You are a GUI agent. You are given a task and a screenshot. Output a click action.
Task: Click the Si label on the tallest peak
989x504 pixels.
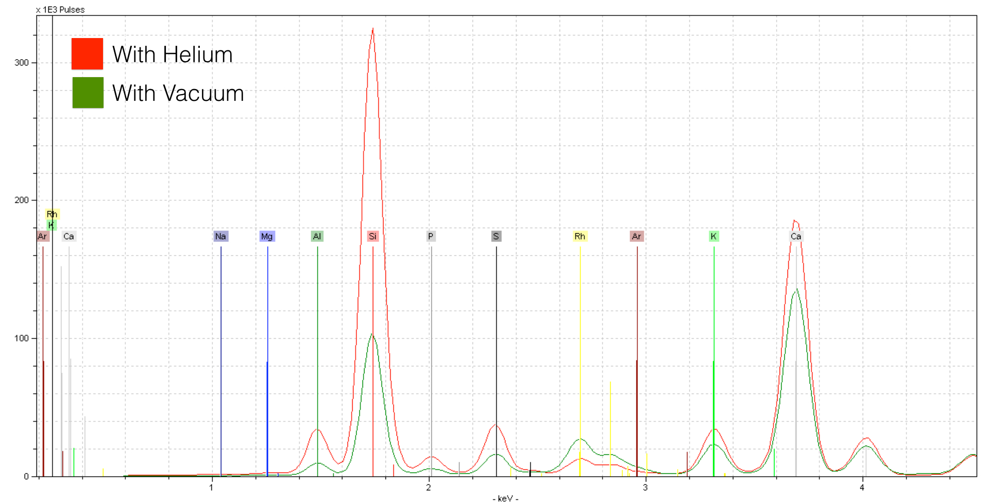pos(372,237)
